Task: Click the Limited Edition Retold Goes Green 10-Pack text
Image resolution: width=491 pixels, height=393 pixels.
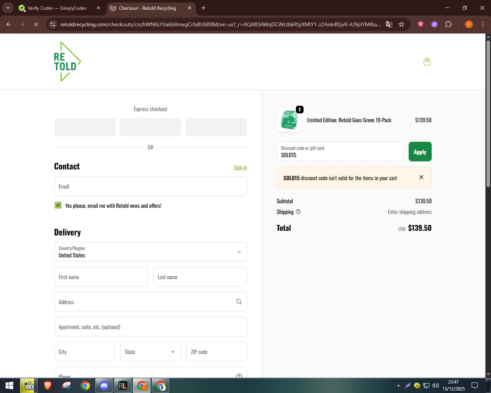Action: point(349,120)
